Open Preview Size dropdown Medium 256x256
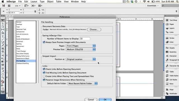Image resolution: width=179 pixels, height=101 pixels. coord(81,49)
